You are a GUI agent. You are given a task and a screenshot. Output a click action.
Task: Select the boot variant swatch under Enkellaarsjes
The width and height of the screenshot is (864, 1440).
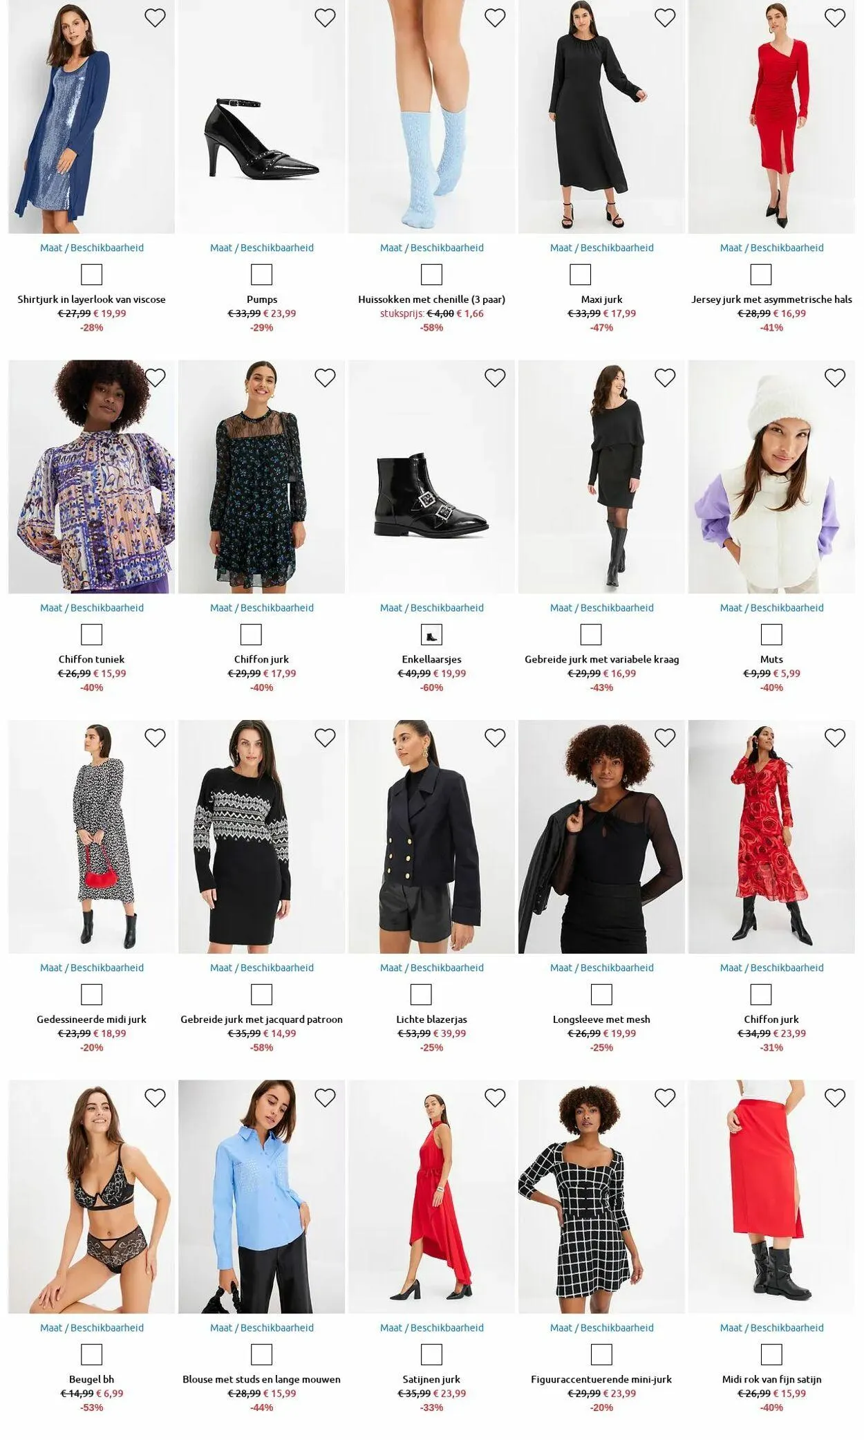431,634
